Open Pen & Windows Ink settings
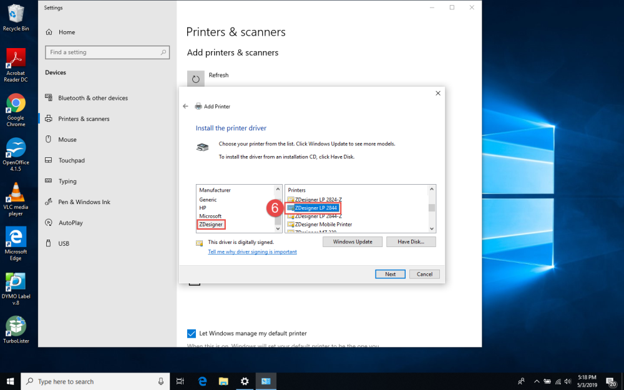Viewport: 624px width, 390px height. click(x=84, y=202)
